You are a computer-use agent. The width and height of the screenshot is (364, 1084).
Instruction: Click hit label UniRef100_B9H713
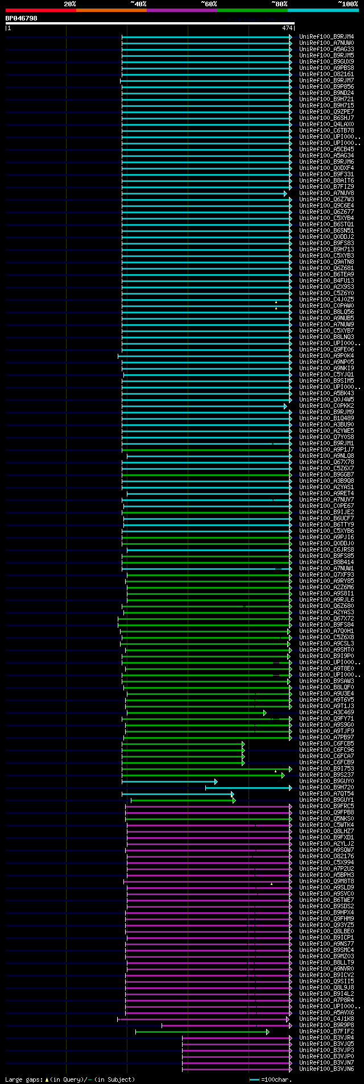pos(326,250)
